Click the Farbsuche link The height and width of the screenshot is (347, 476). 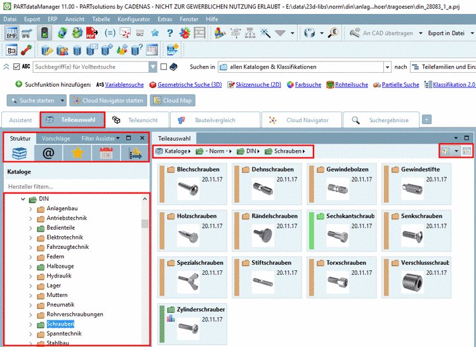coord(308,85)
